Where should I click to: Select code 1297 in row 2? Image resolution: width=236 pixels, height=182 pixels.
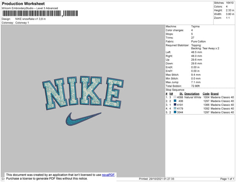[206, 101]
